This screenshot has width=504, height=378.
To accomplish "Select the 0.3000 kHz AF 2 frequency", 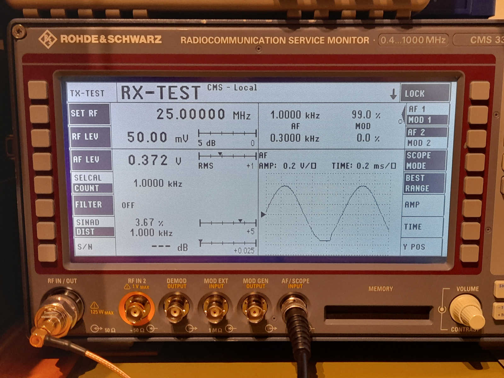I will click(x=295, y=138).
